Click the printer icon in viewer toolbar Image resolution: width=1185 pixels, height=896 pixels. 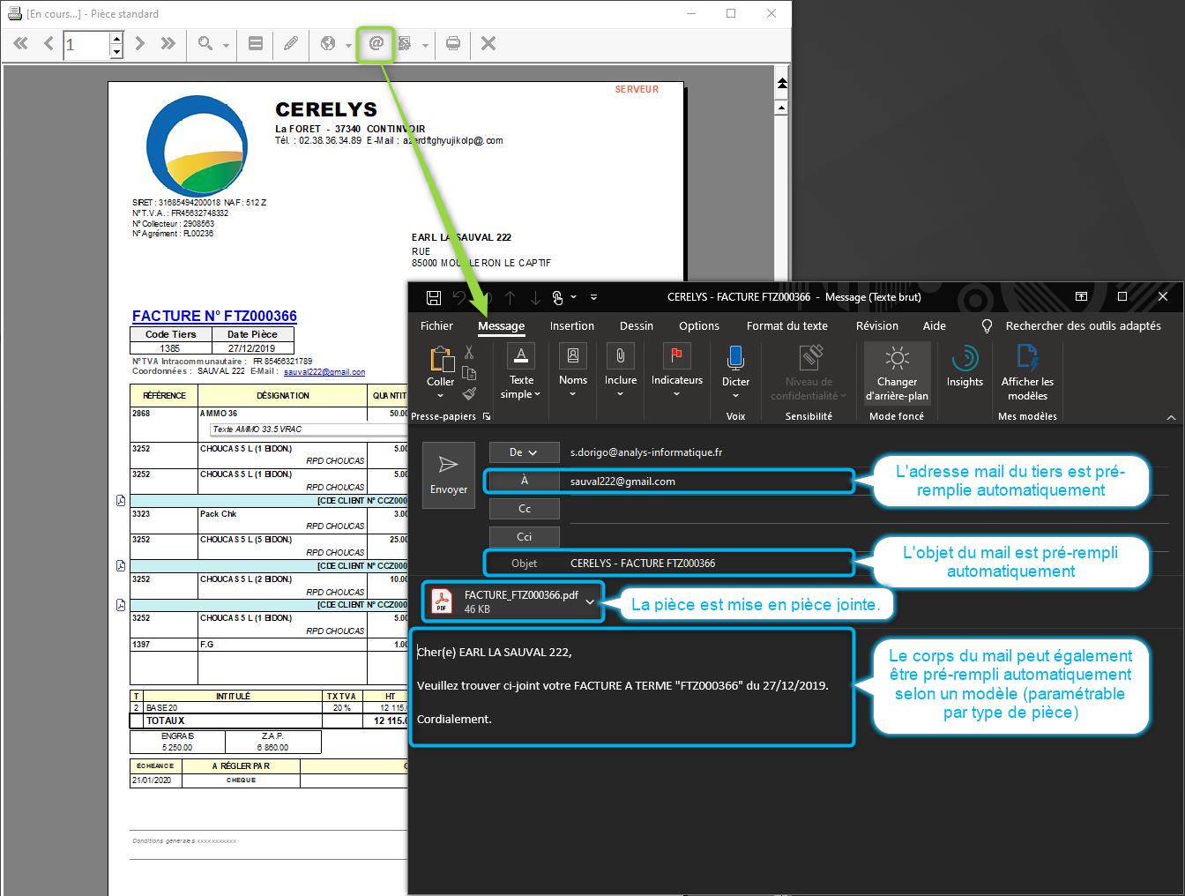point(453,43)
